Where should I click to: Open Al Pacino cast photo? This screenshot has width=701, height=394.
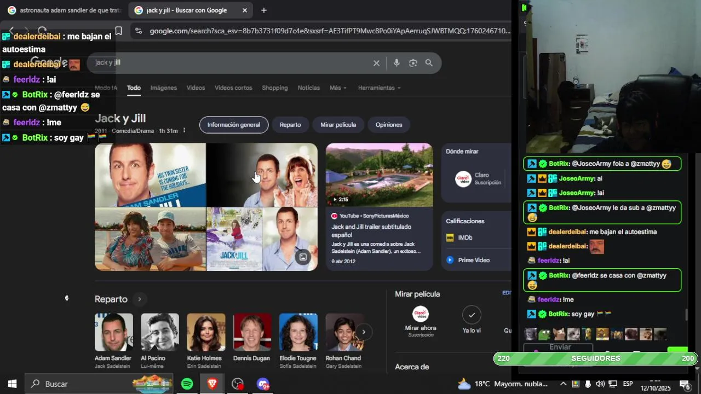click(x=160, y=332)
